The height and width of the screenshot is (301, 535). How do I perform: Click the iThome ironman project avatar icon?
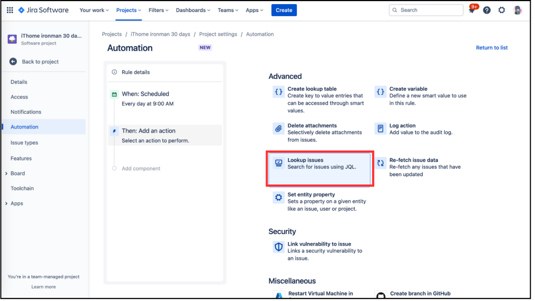[13, 39]
